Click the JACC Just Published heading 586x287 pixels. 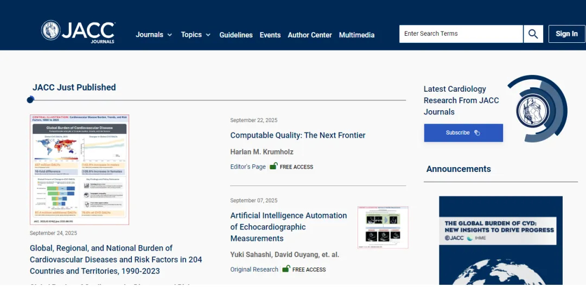coord(74,87)
